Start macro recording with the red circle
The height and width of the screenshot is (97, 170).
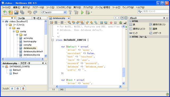pos(111,22)
